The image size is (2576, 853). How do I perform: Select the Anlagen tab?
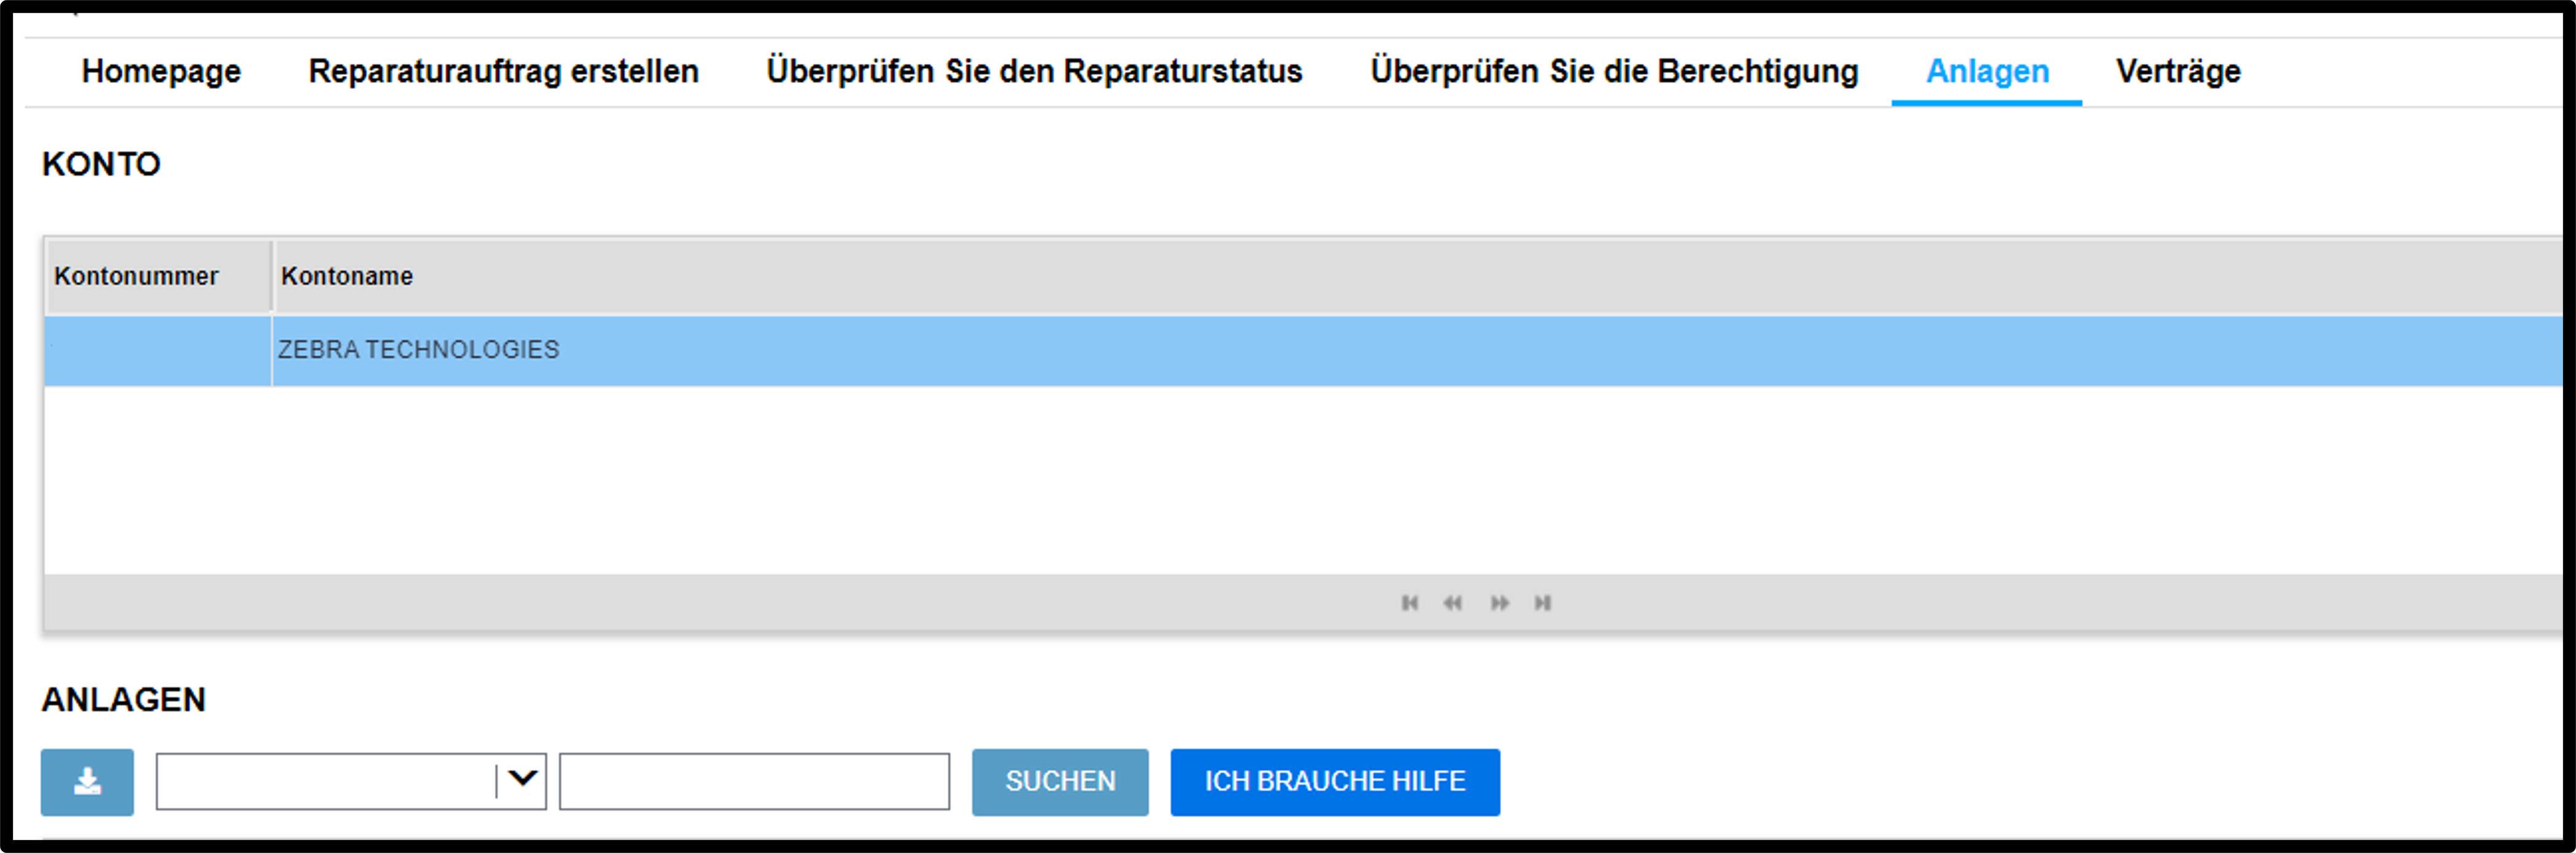[x=1987, y=72]
